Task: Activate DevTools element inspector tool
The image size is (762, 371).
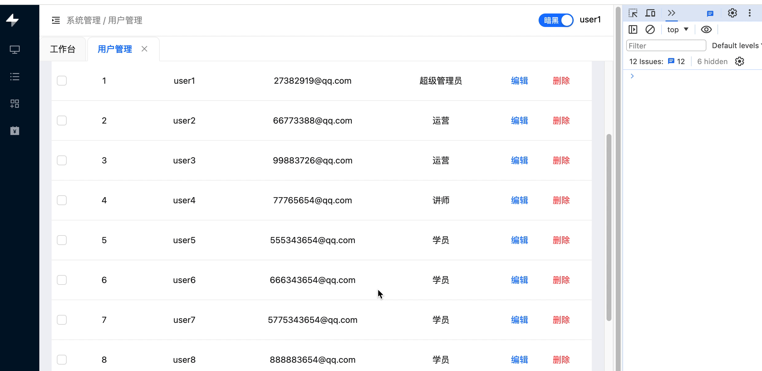Action: (633, 13)
